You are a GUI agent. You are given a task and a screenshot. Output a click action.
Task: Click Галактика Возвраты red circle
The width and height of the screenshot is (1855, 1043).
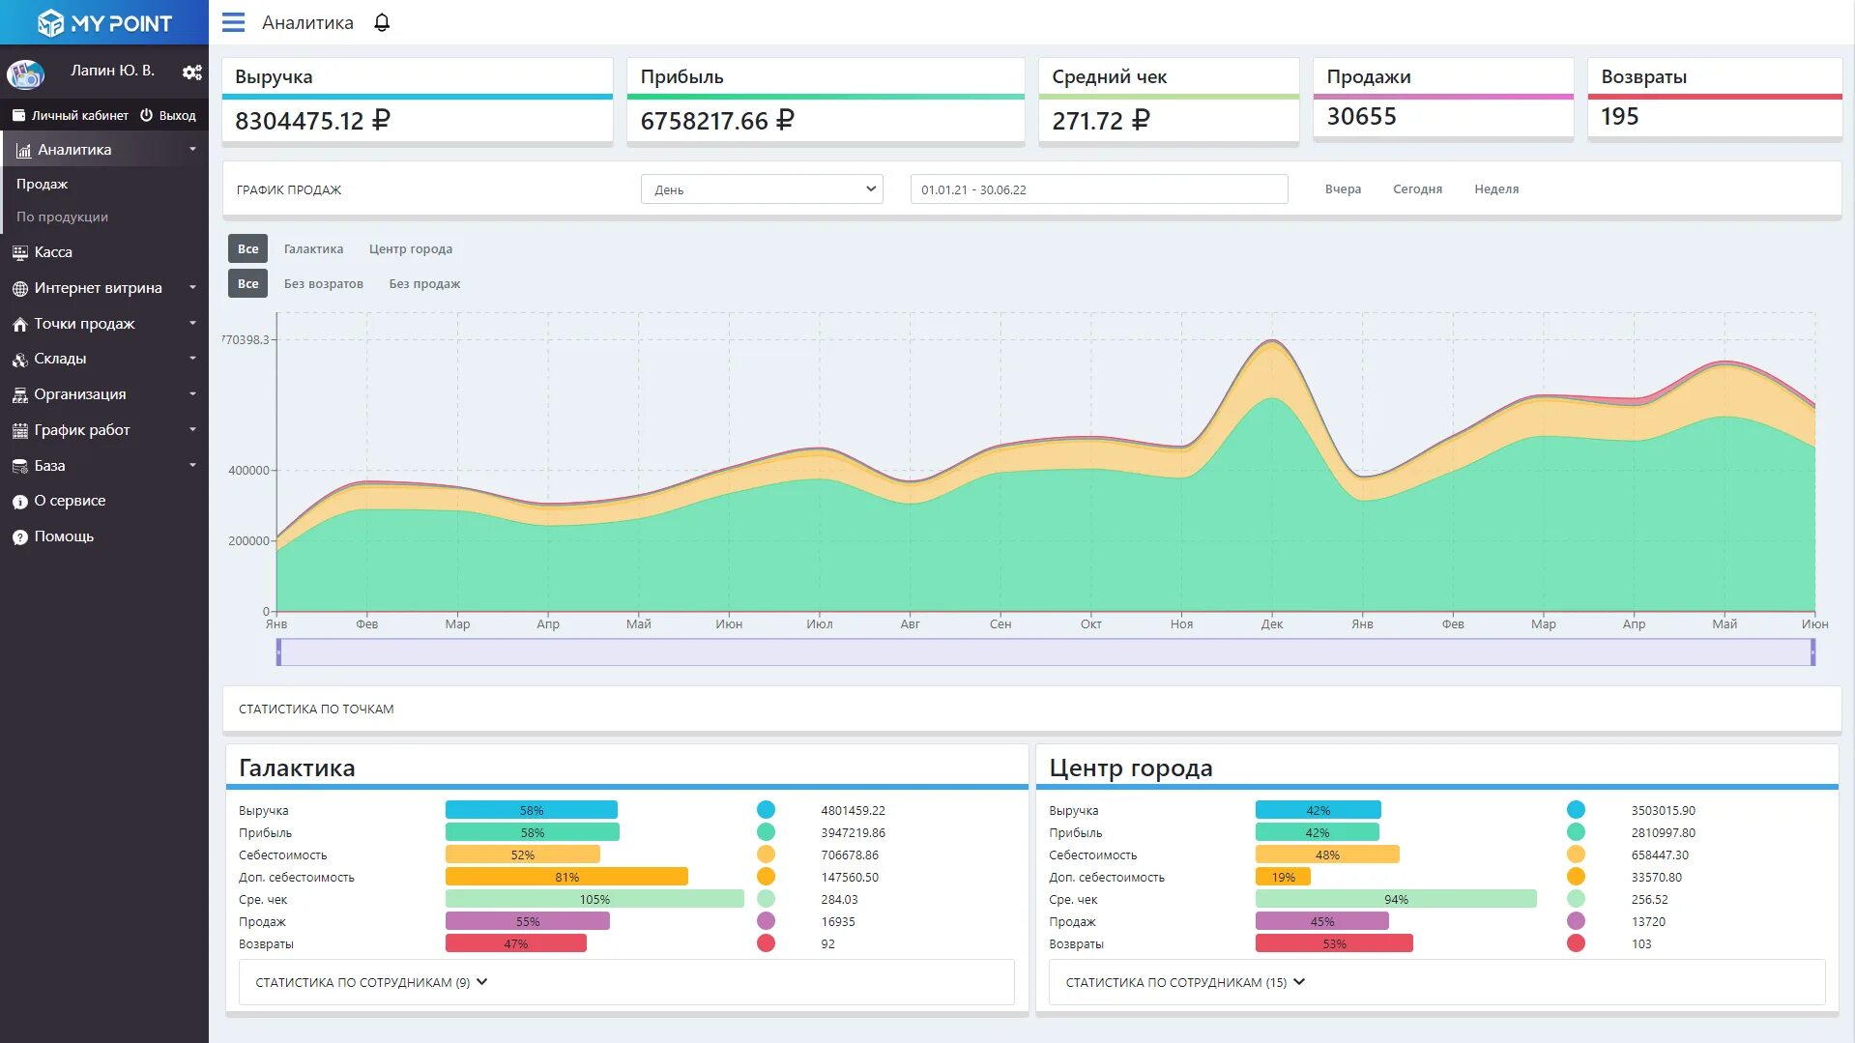pyautogui.click(x=766, y=943)
